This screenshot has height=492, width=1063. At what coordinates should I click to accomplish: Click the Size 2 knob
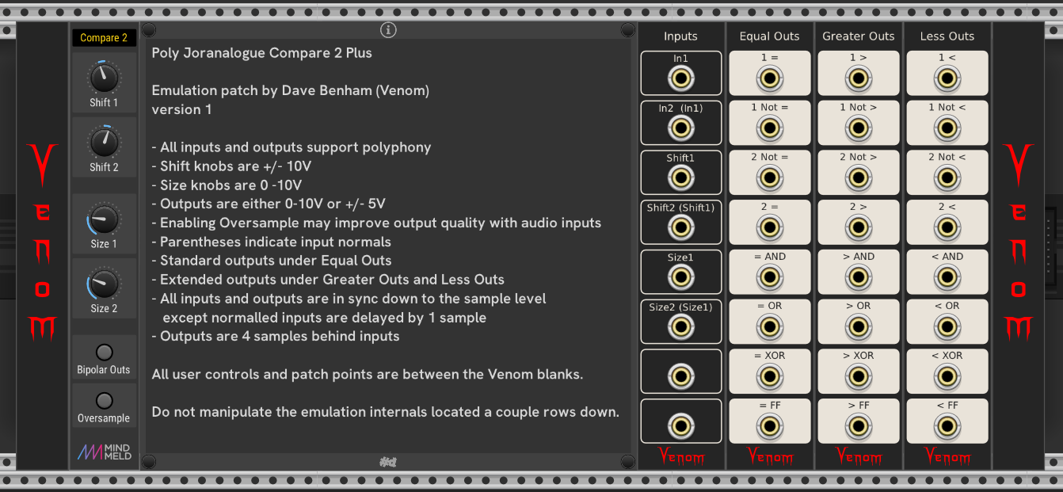click(104, 283)
